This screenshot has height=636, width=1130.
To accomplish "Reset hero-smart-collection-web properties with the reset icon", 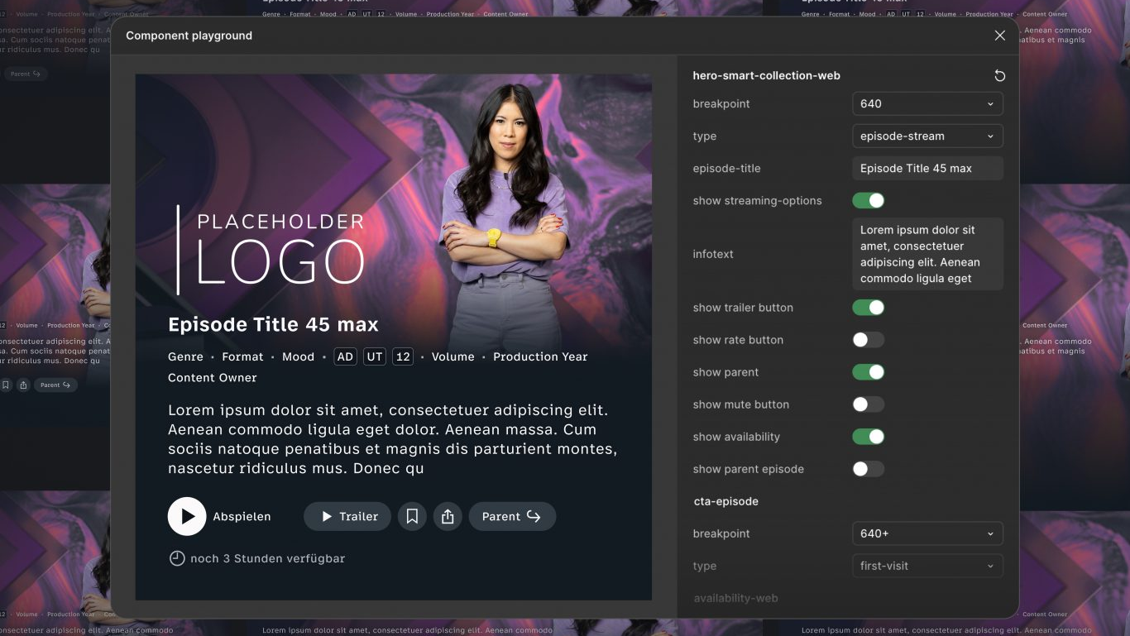I will click(x=999, y=76).
